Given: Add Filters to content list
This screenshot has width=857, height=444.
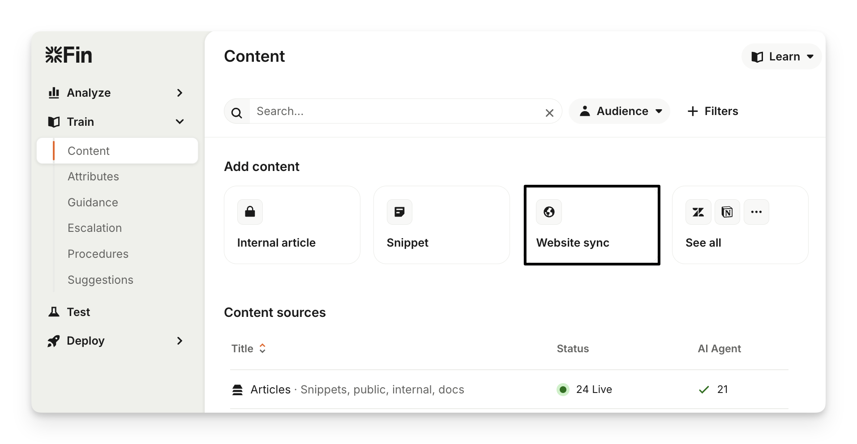Looking at the screenshot, I should coord(713,111).
